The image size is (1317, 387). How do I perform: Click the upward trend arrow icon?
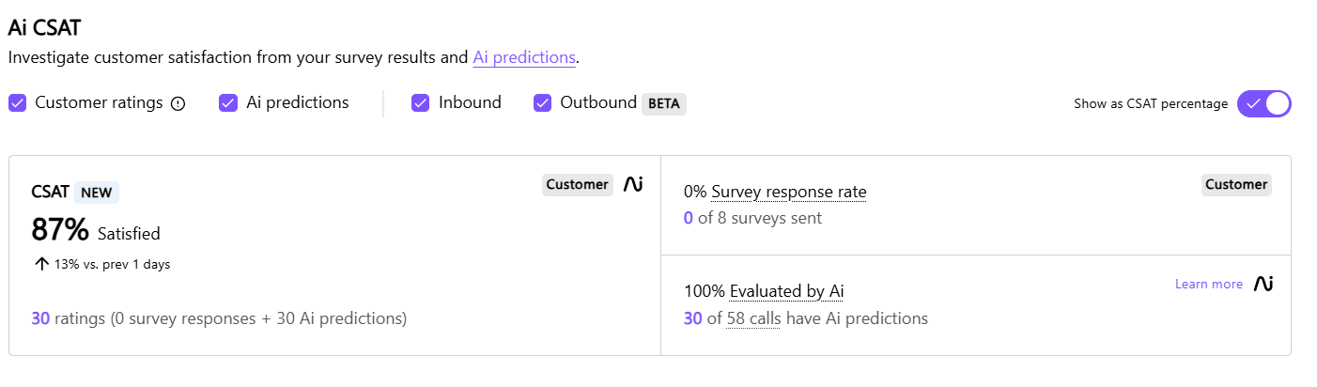(41, 264)
